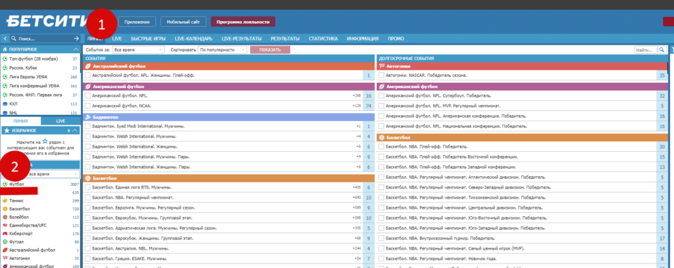This screenshot has width=674, height=268.
Task: Tick the Американский футбол. NFL. events checkbox
Action: coord(88,96)
